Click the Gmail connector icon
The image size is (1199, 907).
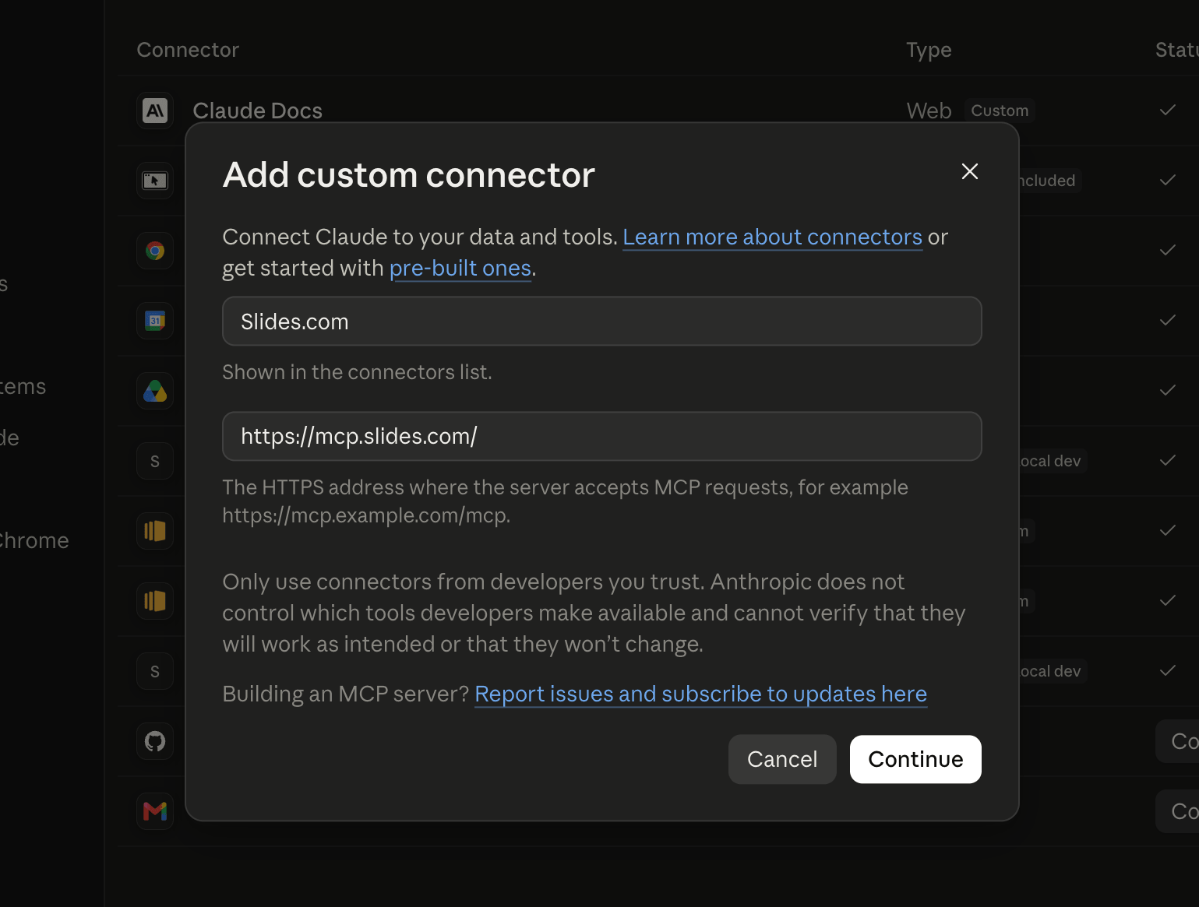[155, 811]
